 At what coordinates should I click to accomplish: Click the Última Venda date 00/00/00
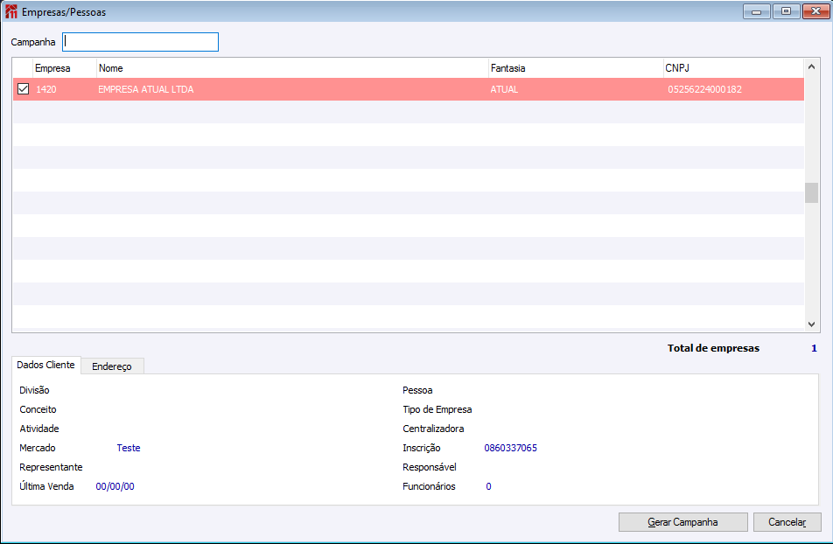point(115,486)
